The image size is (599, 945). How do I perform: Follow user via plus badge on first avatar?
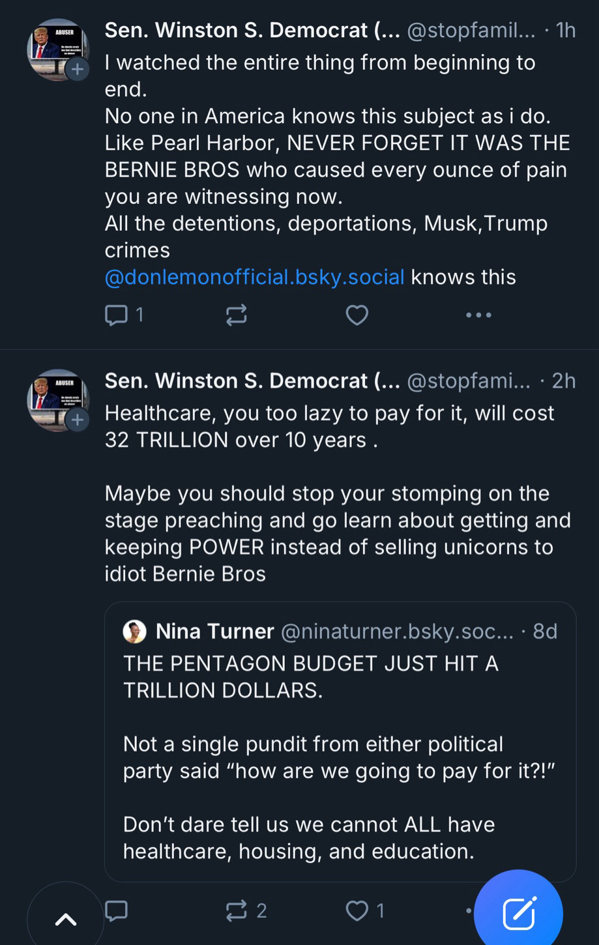77,69
